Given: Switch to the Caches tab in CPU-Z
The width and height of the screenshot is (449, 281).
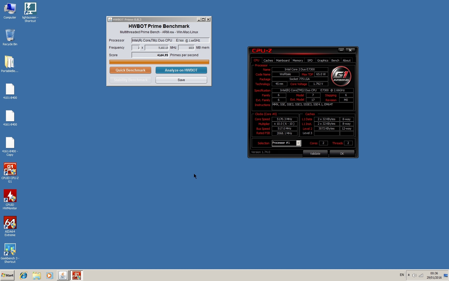Looking at the screenshot, I should [x=268, y=60].
